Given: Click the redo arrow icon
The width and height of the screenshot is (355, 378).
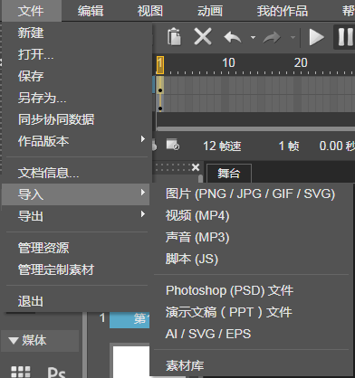Looking at the screenshot, I should (272, 37).
